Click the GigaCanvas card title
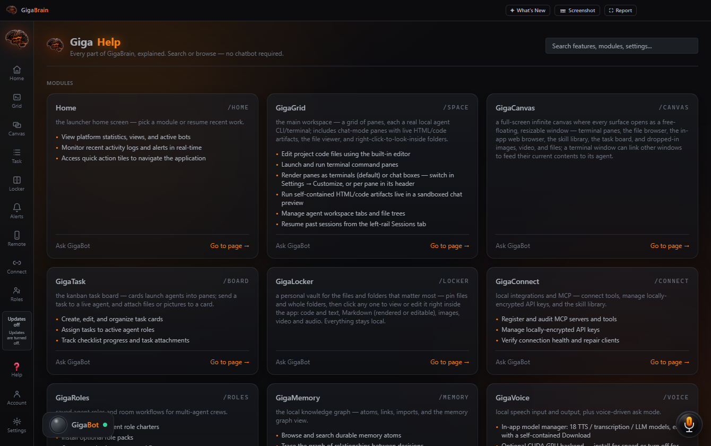Screen dimensions: 711x446 515,108
